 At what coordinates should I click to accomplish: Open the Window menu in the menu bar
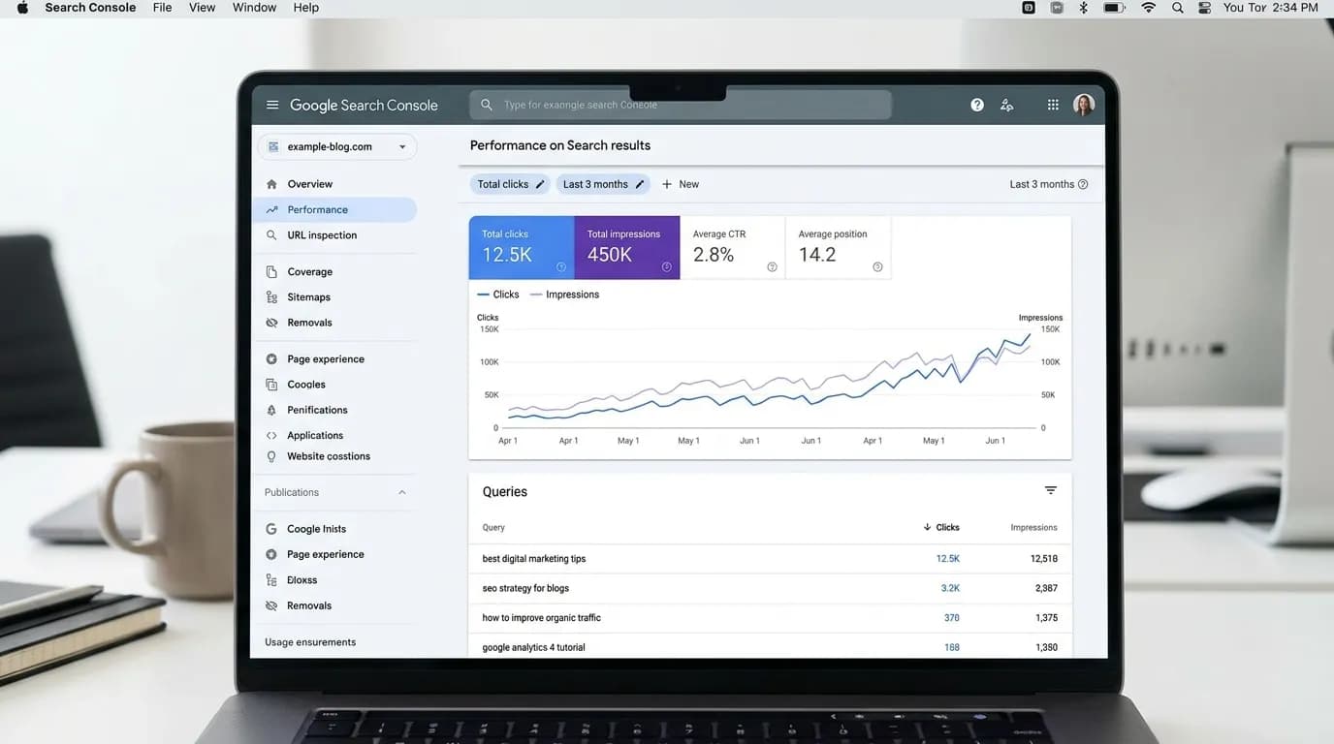254,8
